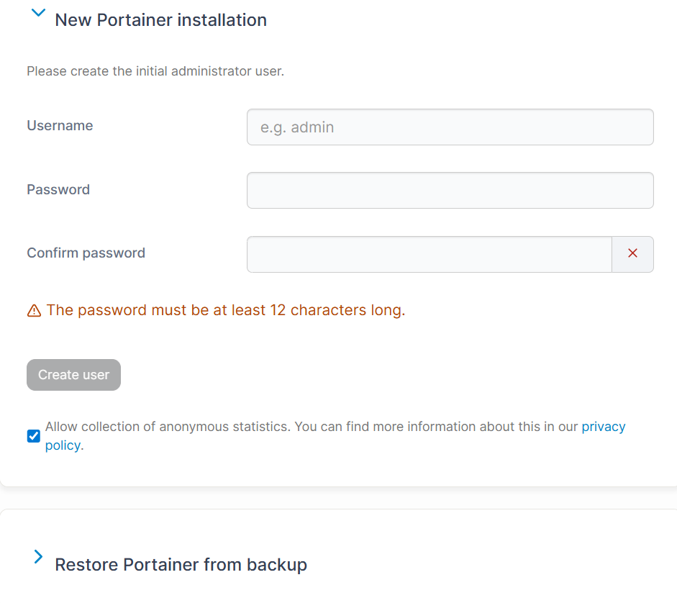677x603 pixels.
Task: Click the blue chevron beside Restore Portainer from backup
Action: point(37,556)
